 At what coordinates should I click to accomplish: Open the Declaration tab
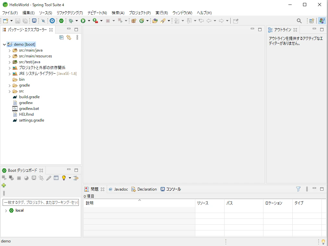144,189
